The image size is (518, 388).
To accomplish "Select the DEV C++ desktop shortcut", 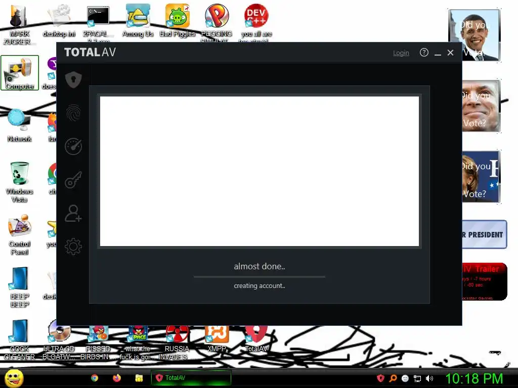I will (x=256, y=23).
